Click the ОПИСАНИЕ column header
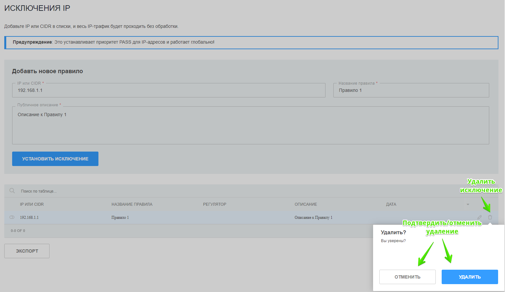Screen dimensions: 505x292 click(x=305, y=204)
